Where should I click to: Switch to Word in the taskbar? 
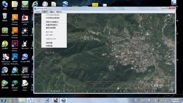pyautogui.click(x=47, y=100)
